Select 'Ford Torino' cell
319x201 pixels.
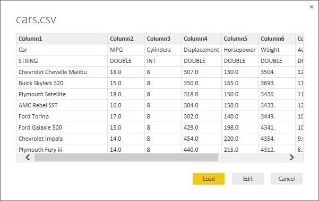click(x=62, y=116)
